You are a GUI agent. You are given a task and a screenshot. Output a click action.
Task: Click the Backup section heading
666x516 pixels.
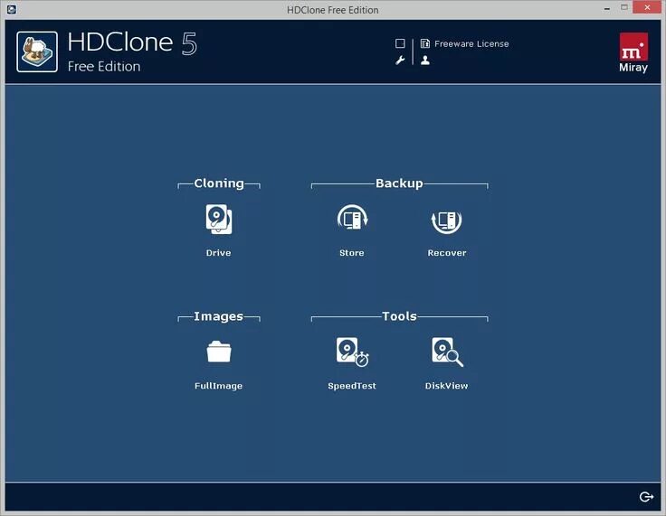tap(399, 183)
